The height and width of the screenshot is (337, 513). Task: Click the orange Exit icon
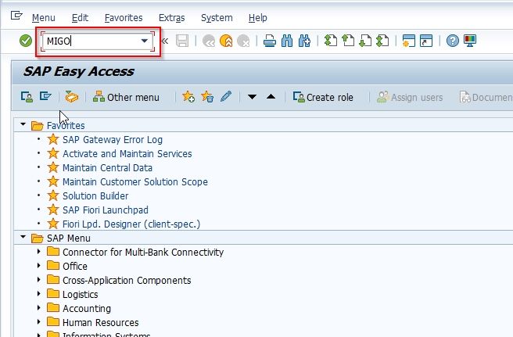tap(226, 41)
